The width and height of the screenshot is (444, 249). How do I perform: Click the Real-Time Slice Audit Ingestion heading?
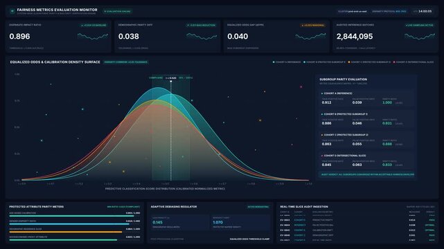click(304, 207)
